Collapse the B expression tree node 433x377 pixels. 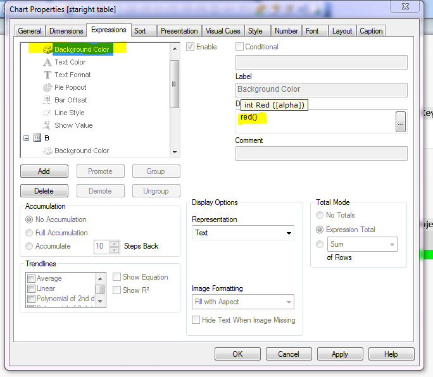tap(27, 138)
